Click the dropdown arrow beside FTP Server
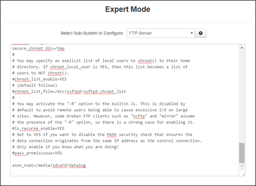Screen dimensions: 256x186 pyautogui.click(x=192, y=33)
